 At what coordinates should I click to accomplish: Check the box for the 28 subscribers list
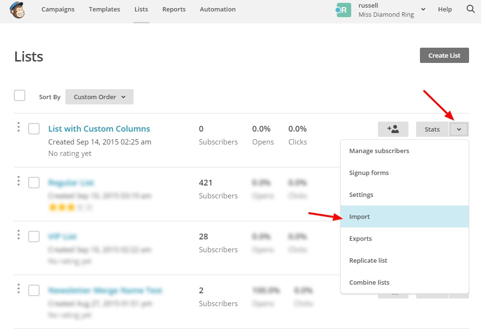[x=34, y=236]
